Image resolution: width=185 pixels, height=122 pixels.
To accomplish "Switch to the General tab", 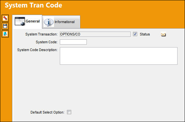I will pyautogui.click(x=27, y=21).
